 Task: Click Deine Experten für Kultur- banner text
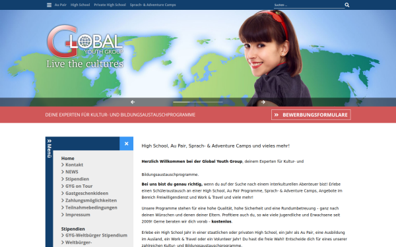(x=120, y=115)
